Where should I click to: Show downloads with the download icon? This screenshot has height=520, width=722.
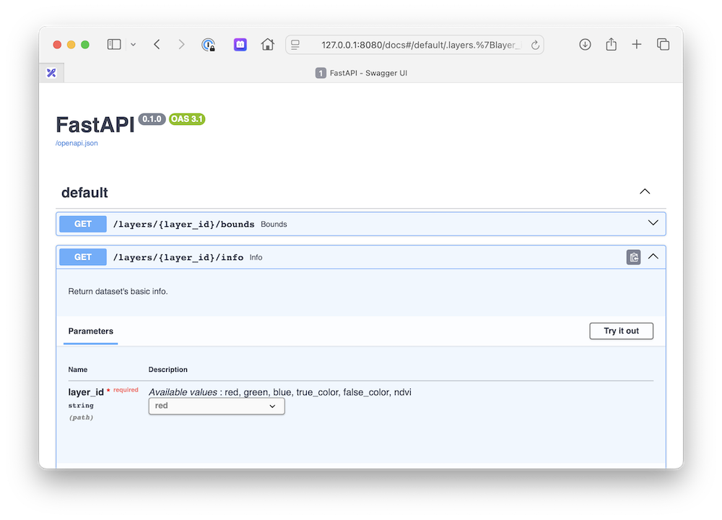coord(585,45)
